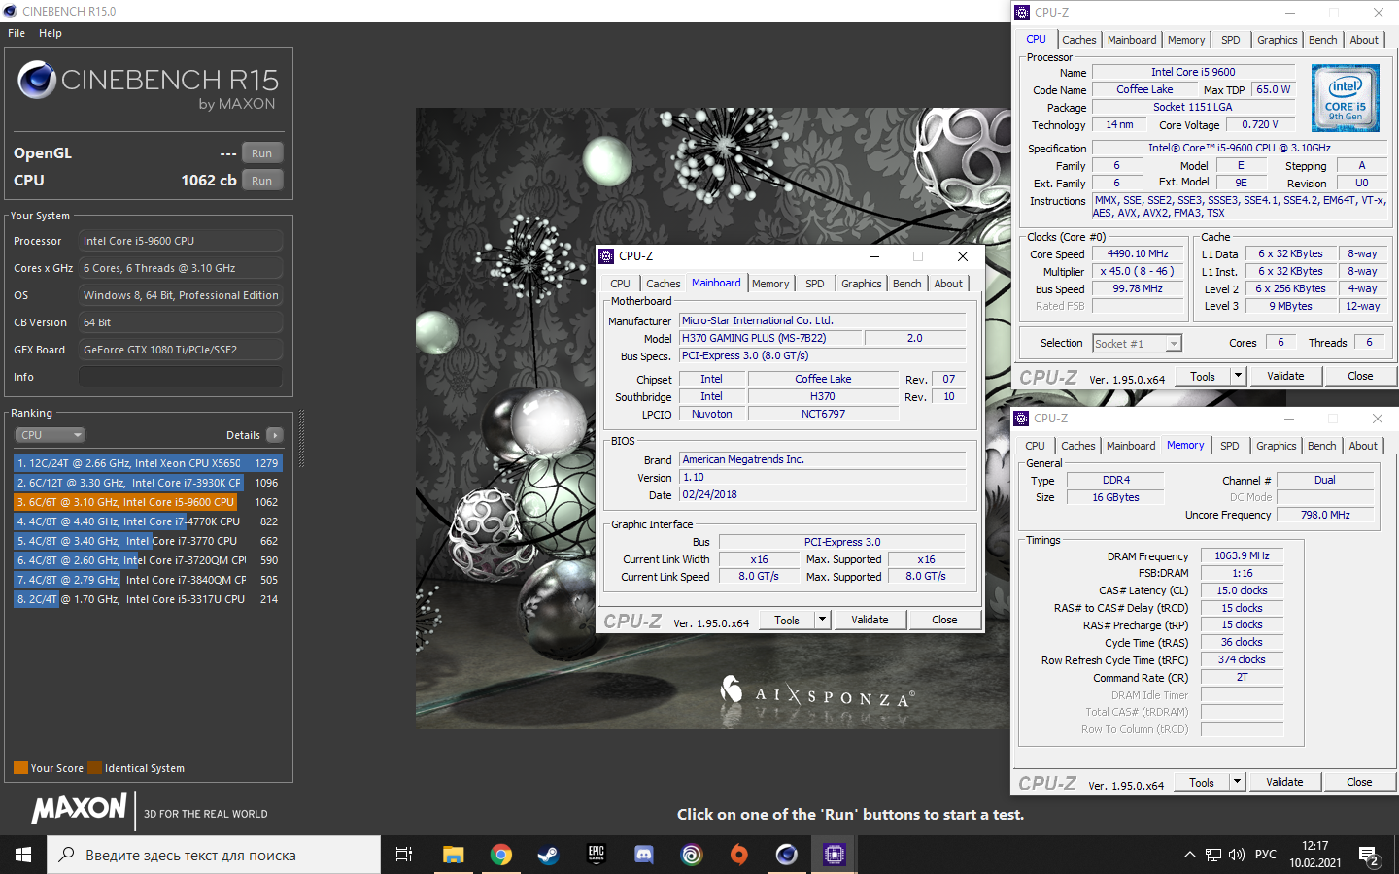Open volume control in system tray
This screenshot has width=1399, height=874.
(x=1237, y=855)
